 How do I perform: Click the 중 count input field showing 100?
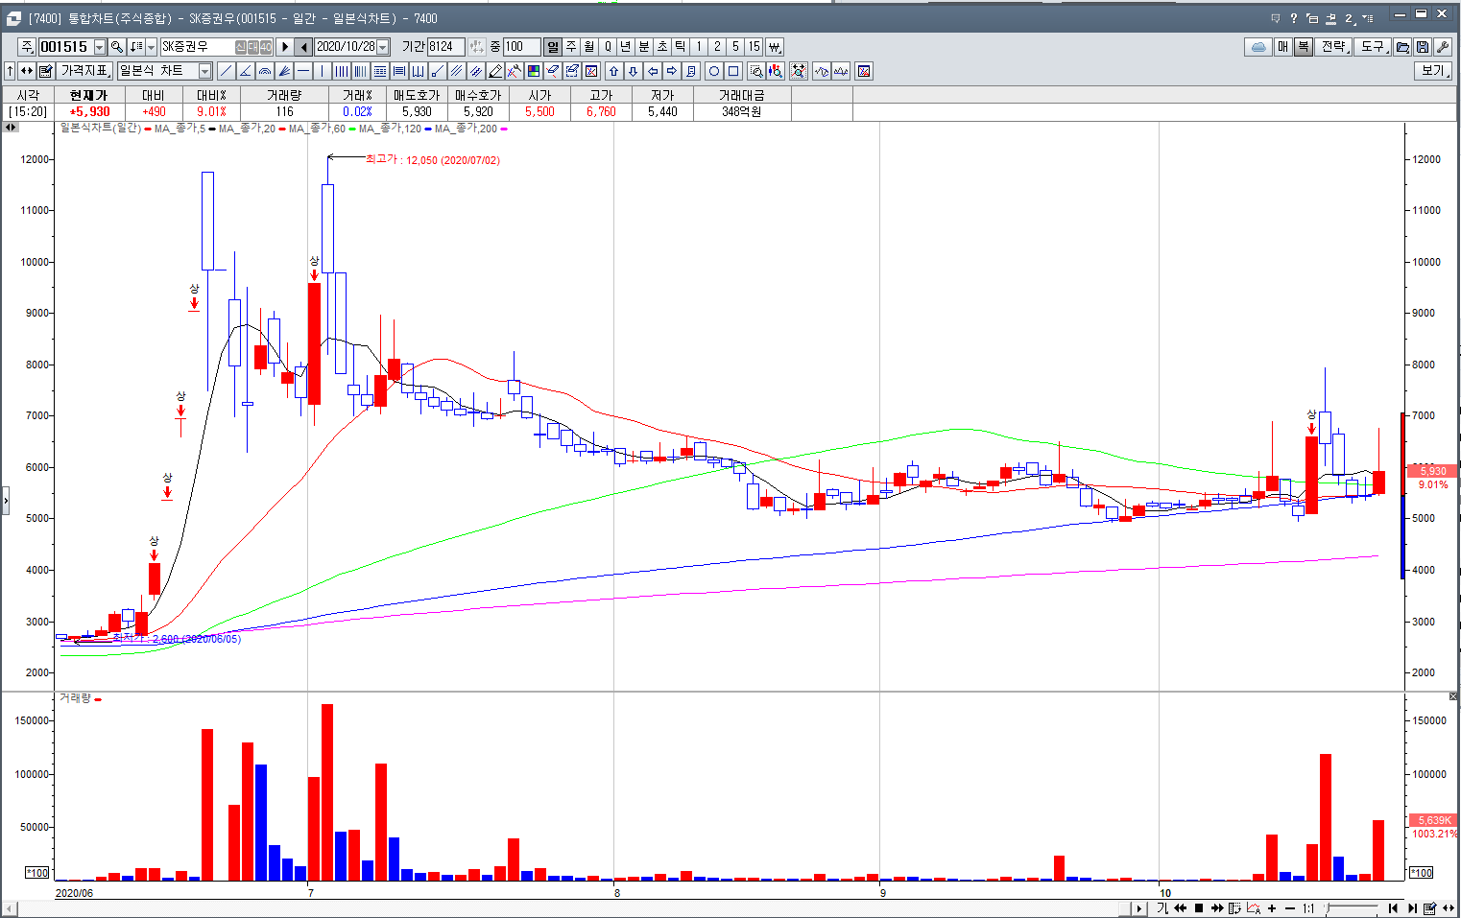tap(521, 46)
